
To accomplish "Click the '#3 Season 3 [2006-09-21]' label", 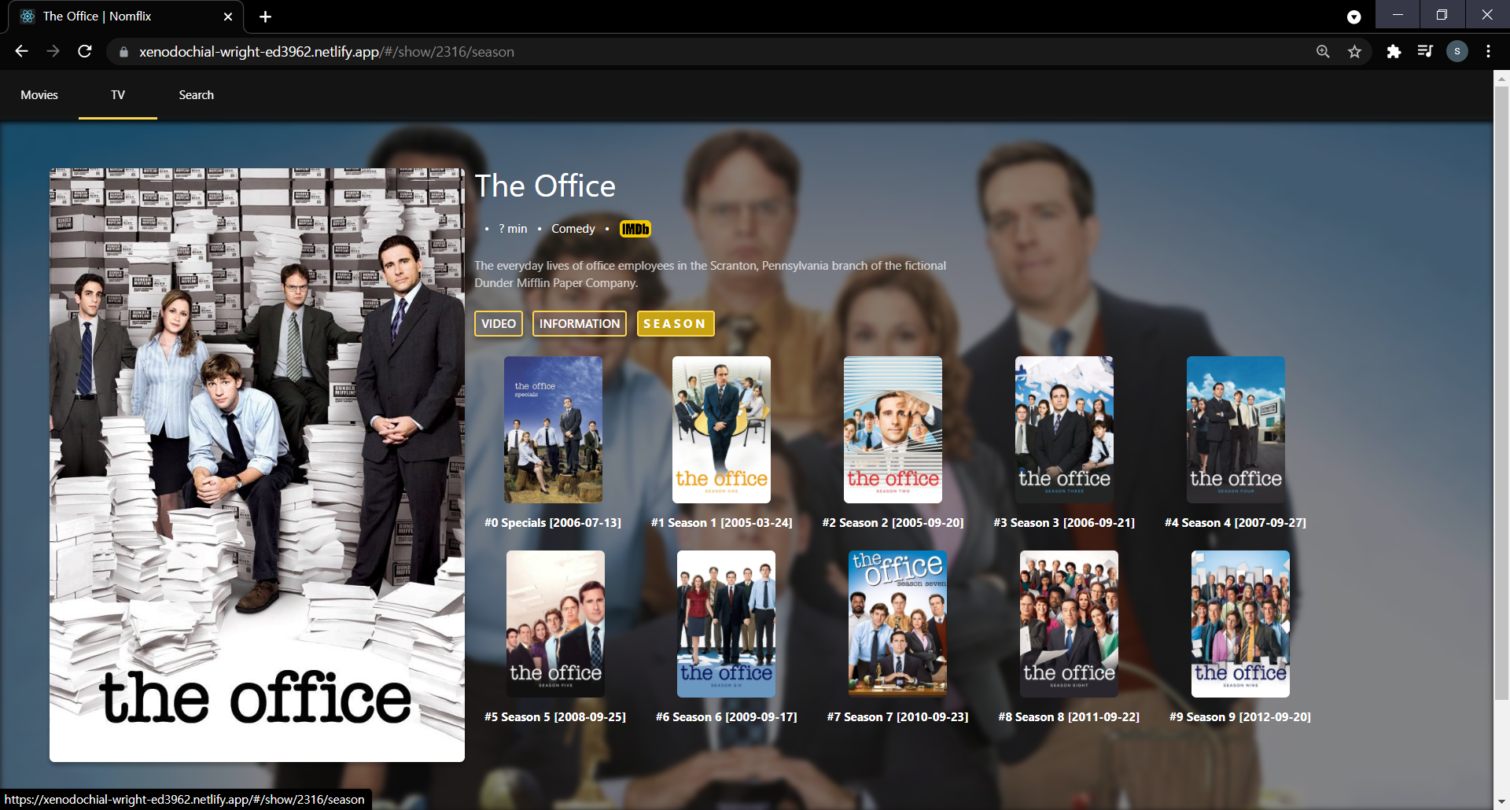I will (1064, 522).
